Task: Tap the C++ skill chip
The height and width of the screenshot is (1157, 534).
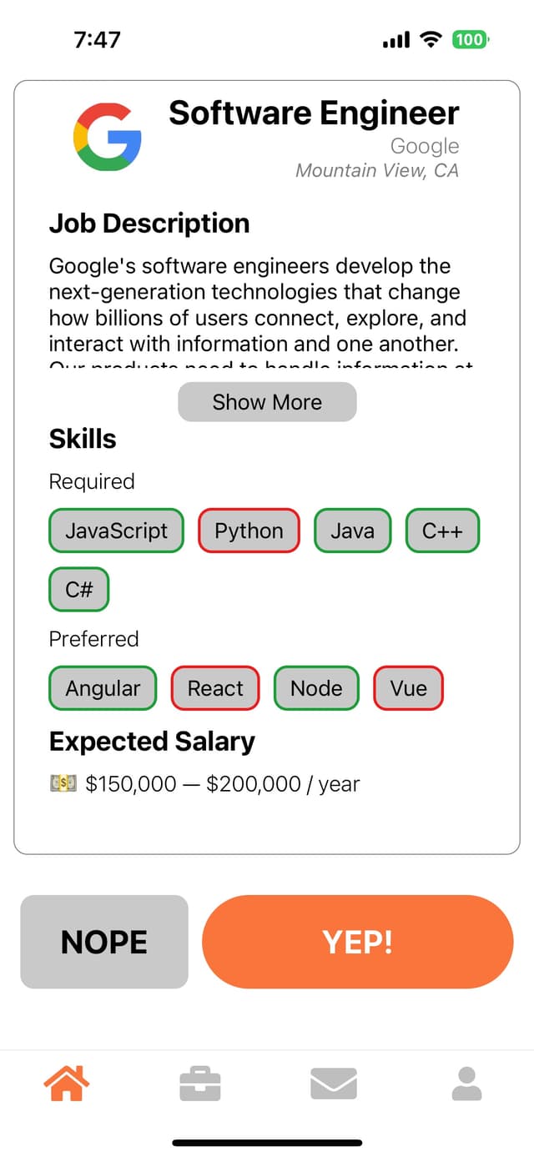Action: [x=442, y=531]
